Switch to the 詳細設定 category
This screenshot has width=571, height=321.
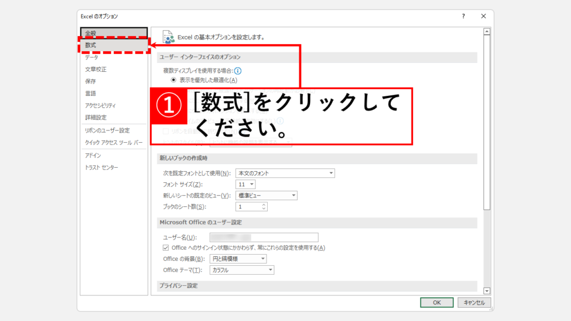click(x=95, y=118)
